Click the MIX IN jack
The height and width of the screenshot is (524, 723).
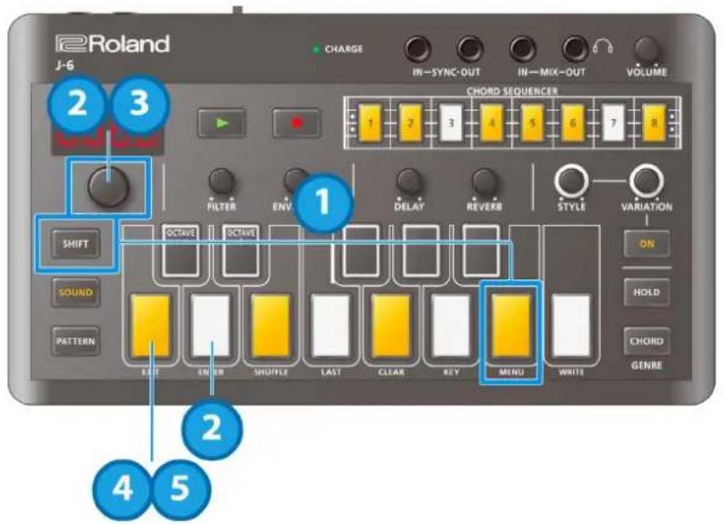[x=523, y=49]
